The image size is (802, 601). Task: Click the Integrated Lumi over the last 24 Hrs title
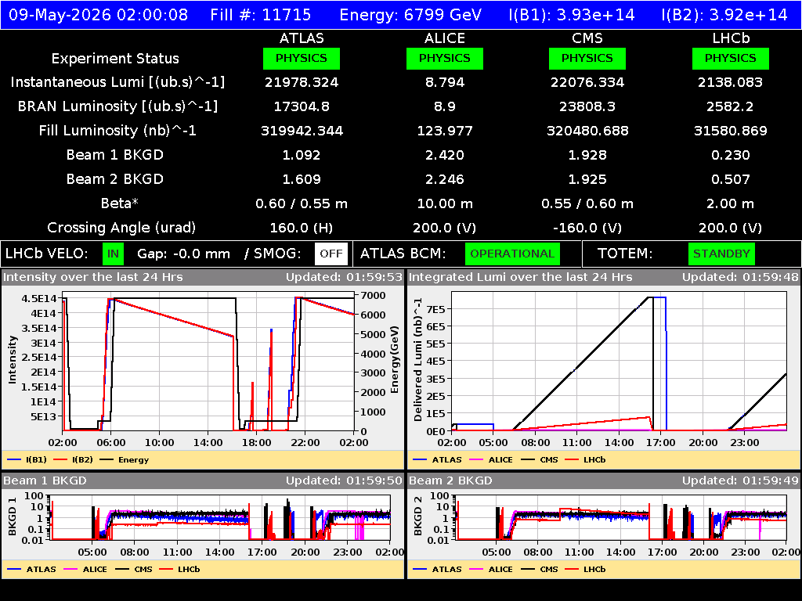[521, 277]
